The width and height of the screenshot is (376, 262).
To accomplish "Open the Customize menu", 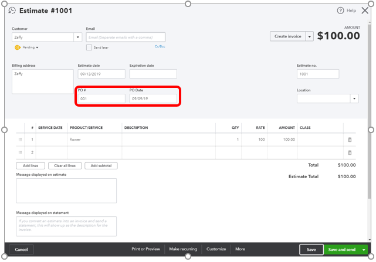I will pyautogui.click(x=216, y=249).
